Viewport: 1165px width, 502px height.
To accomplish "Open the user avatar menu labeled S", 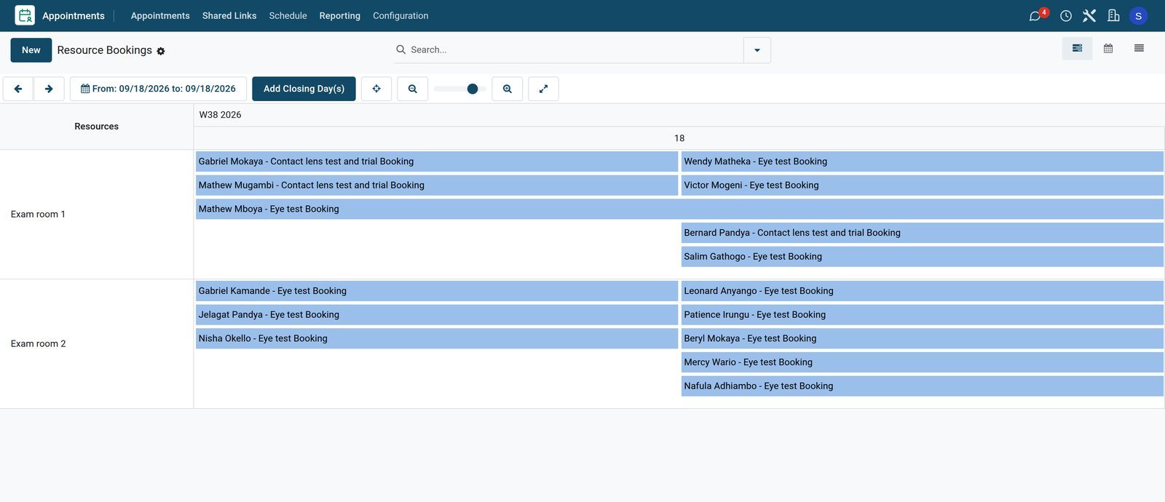I will pos(1138,15).
